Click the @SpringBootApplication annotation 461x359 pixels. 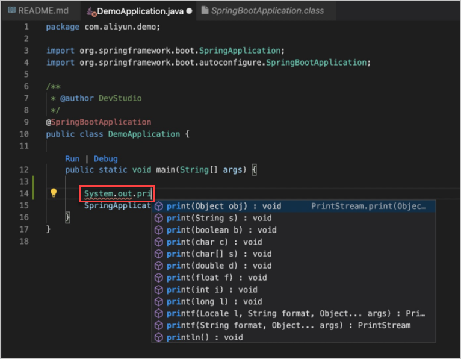tap(99, 122)
